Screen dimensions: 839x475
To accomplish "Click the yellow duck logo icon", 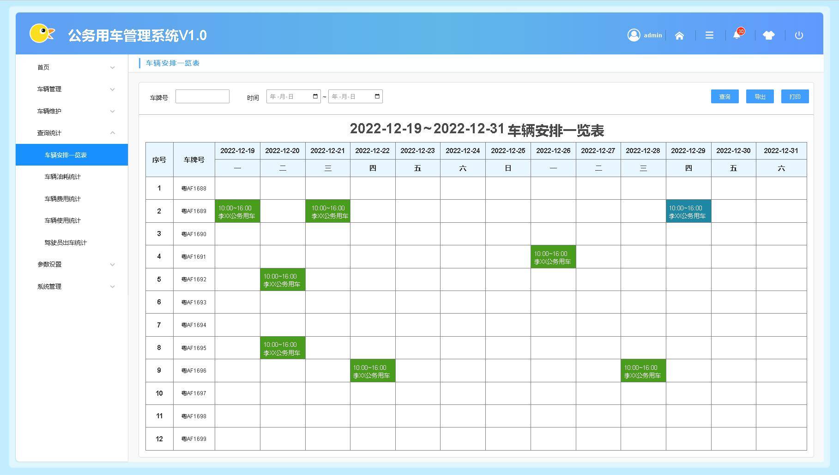I will point(42,34).
